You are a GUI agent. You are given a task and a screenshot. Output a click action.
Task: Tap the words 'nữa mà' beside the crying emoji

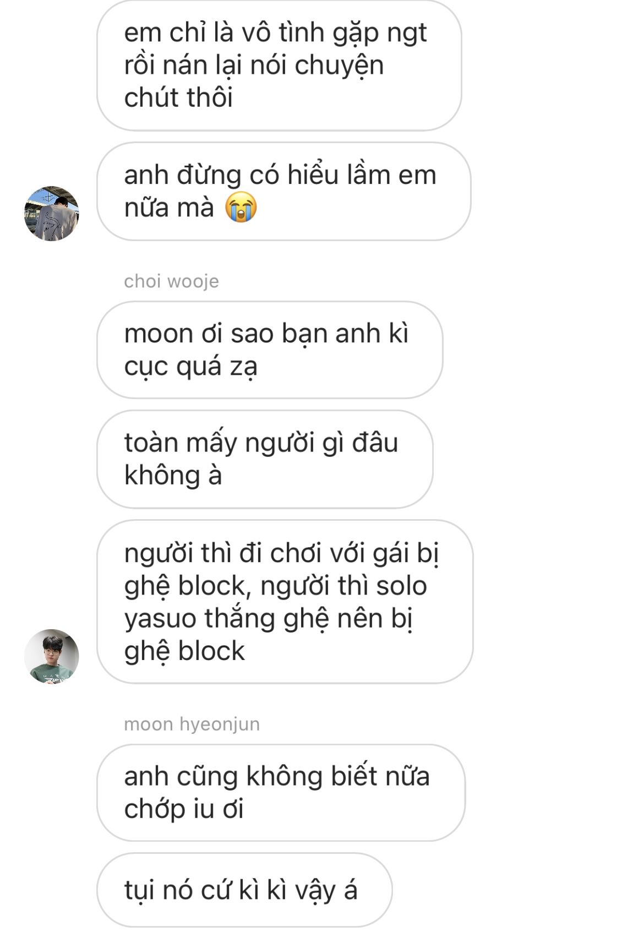point(168,209)
